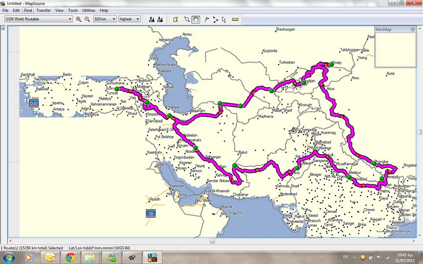
Task: Select the Measure distance ruler tool
Action: (235, 19)
